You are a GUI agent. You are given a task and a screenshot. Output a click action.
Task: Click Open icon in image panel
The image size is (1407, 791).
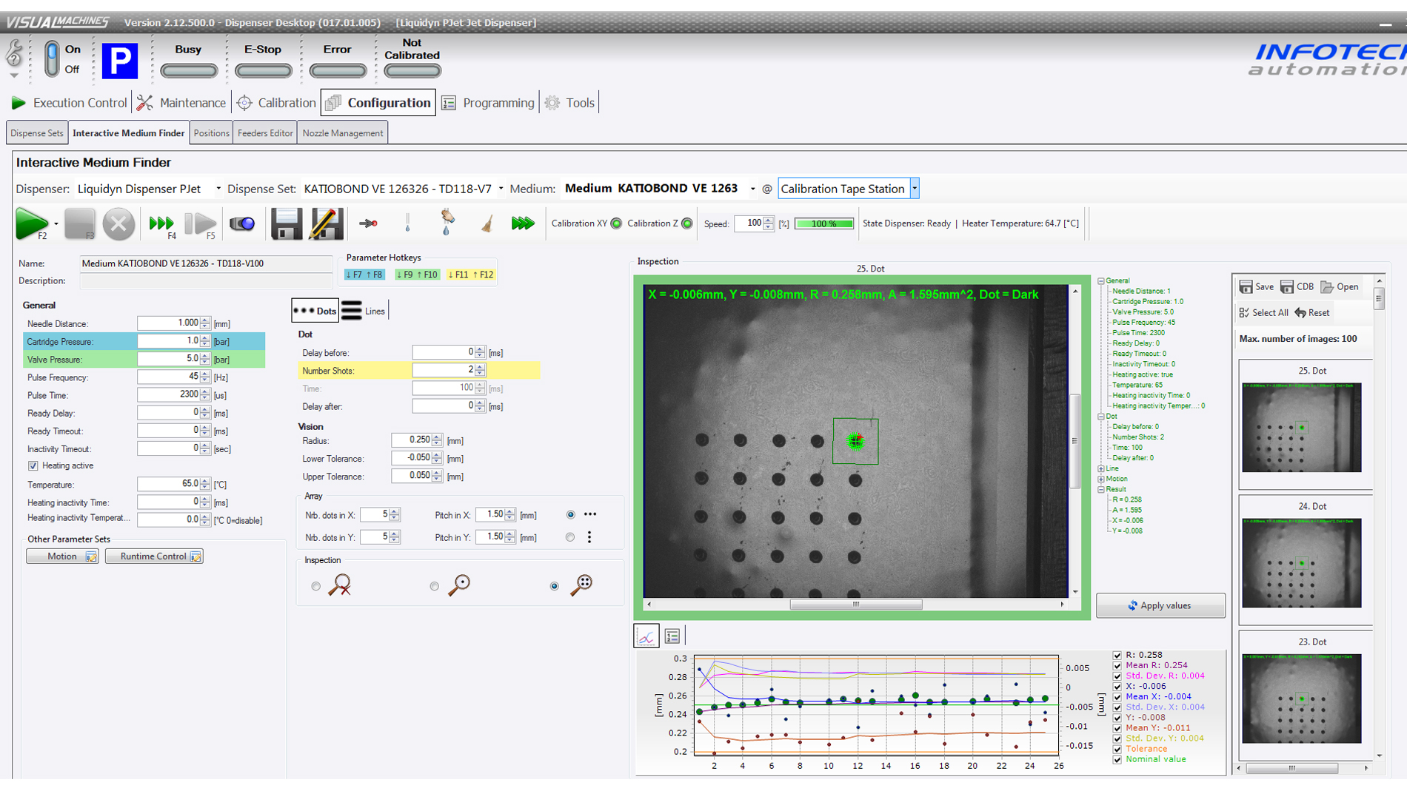1340,287
